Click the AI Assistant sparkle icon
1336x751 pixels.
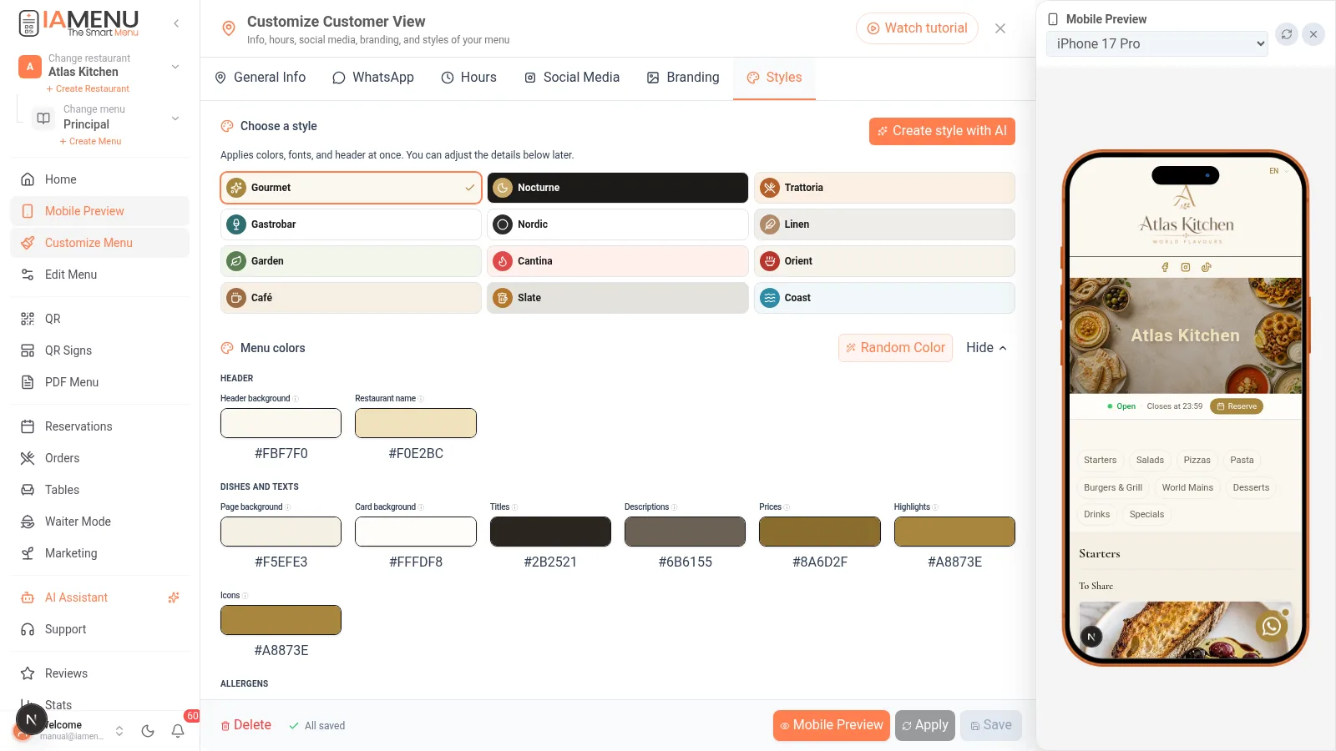[x=174, y=597]
